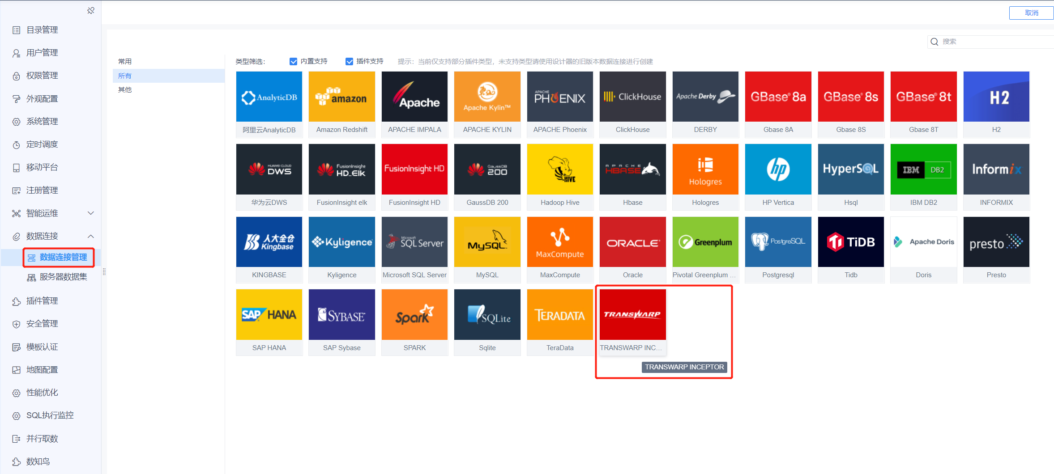Viewport: 1054px width, 474px height.
Task: Select the HP Vertica tile
Action: [x=778, y=177]
